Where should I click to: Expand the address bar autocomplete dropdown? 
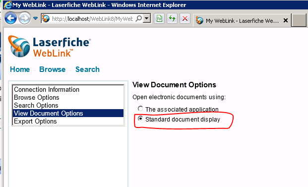click(146, 19)
